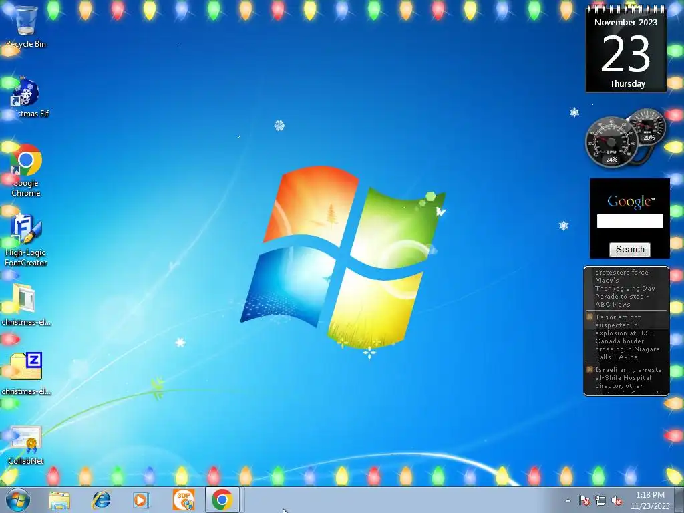
Task: Click the muted volume tray icon
Action: coord(617,500)
